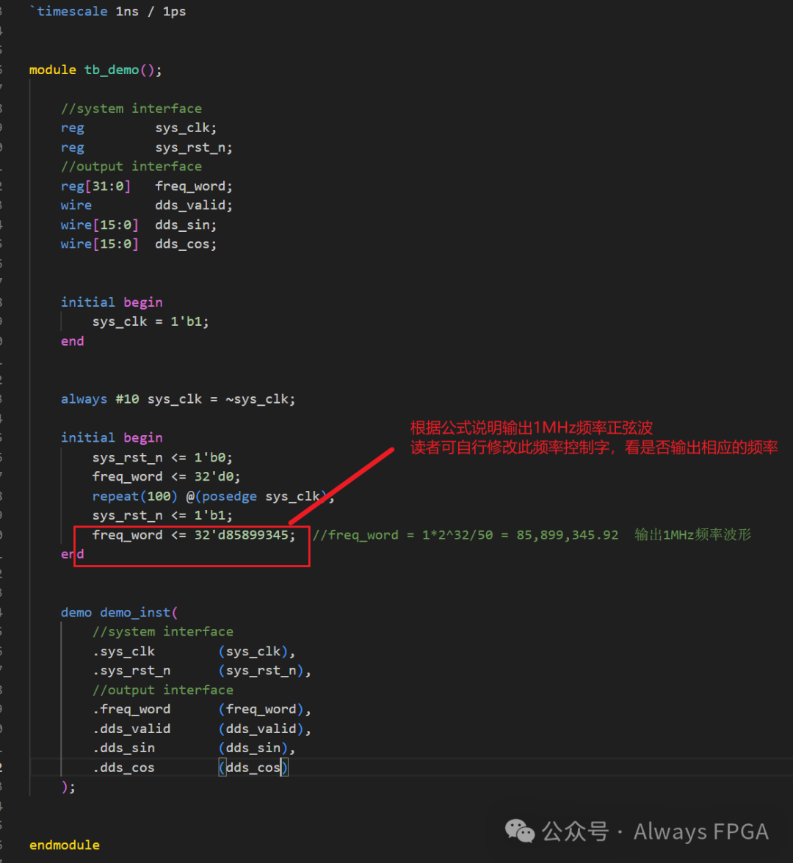Click the always #10 clock toggle line

(x=178, y=399)
